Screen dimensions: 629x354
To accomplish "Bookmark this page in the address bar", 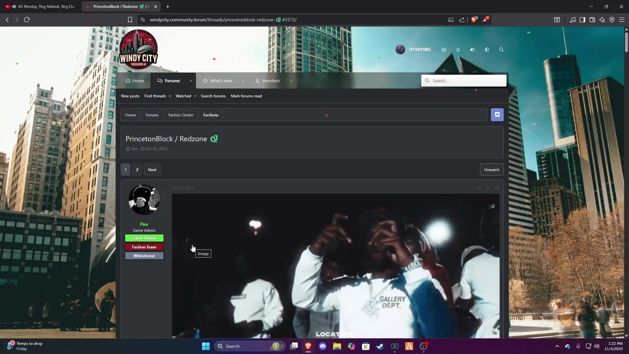I will pos(130,20).
